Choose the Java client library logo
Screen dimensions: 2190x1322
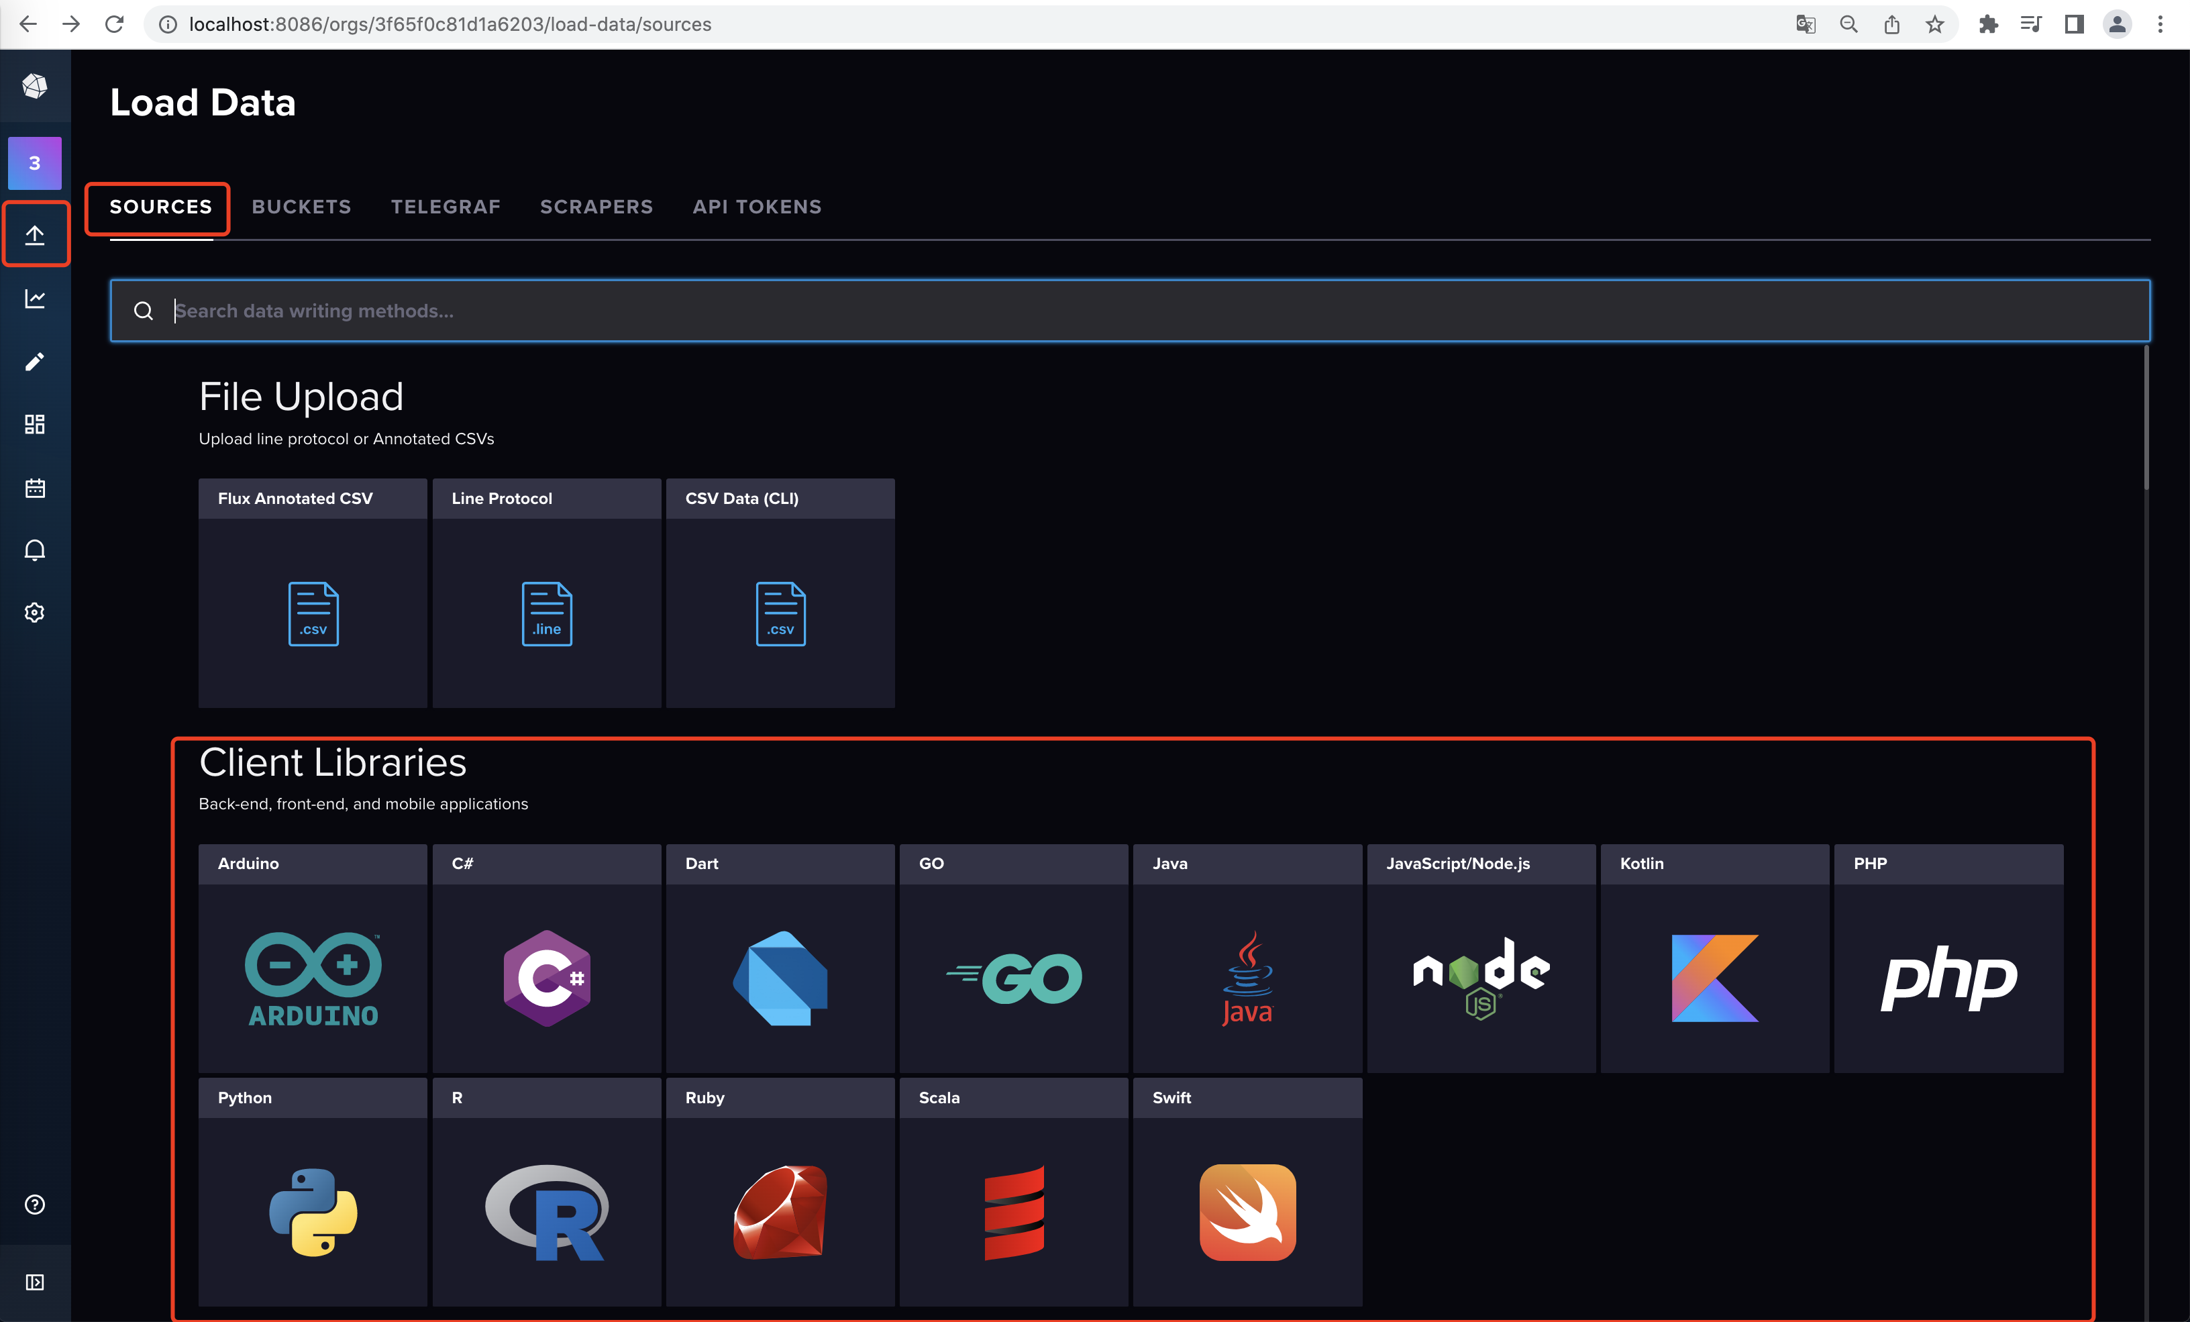(1248, 979)
